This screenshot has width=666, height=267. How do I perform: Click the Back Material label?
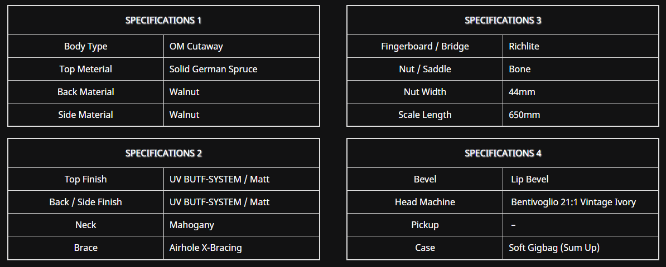pos(86,92)
